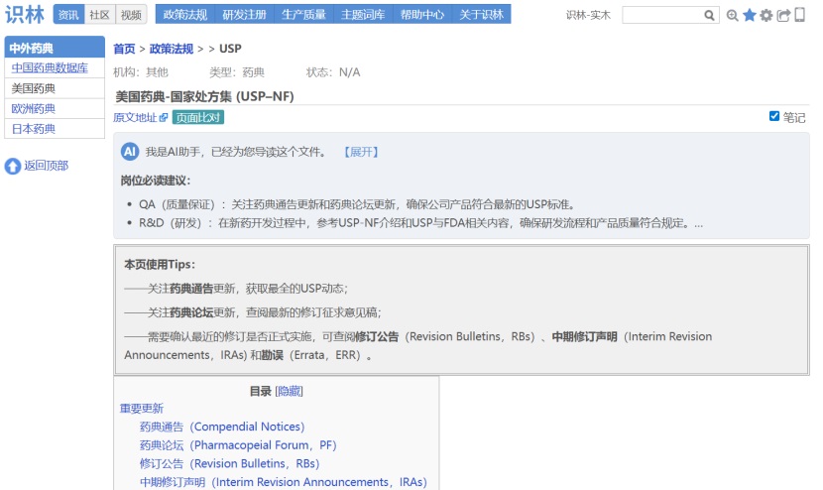The height and width of the screenshot is (490, 823).
Task: Click the mobile phone icon
Action: pos(799,15)
